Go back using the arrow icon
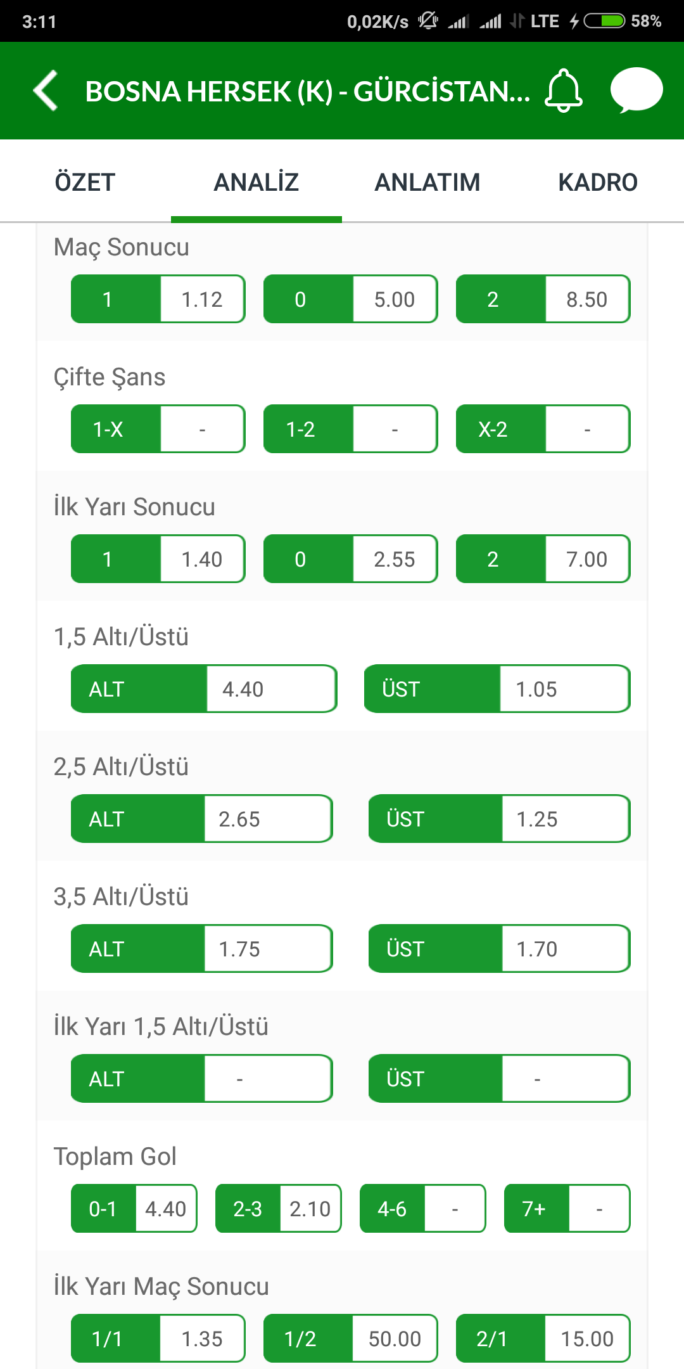684x1369 pixels. click(46, 91)
